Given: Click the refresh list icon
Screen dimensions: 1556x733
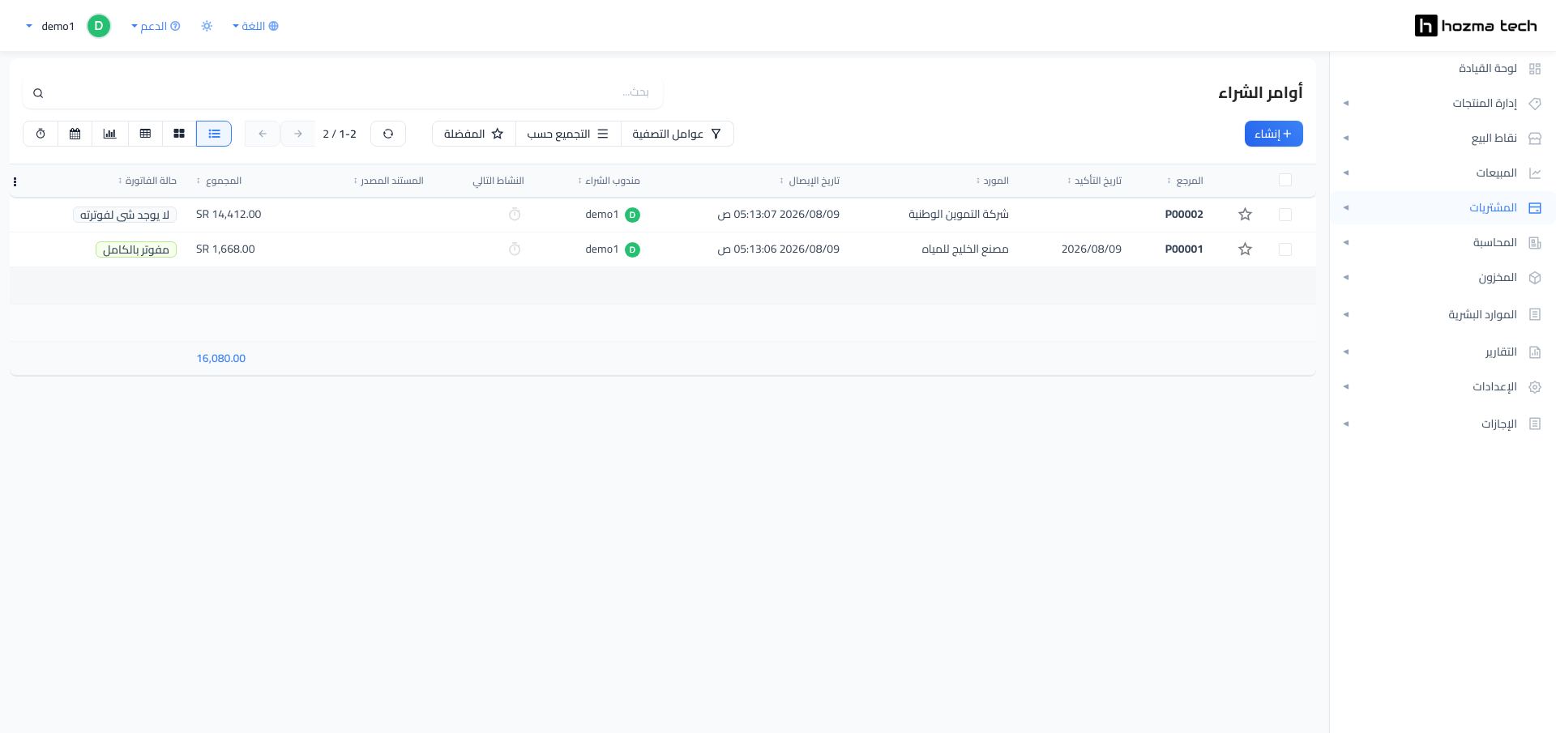Looking at the screenshot, I should click(388, 134).
